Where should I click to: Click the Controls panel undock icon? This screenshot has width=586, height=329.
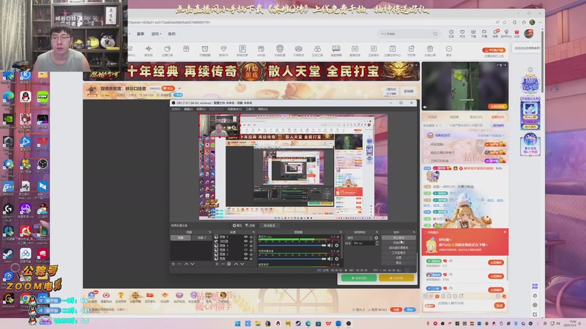click(414, 232)
